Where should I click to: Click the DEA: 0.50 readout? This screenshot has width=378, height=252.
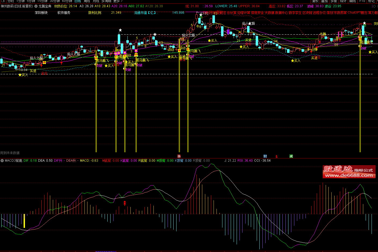tap(45, 161)
